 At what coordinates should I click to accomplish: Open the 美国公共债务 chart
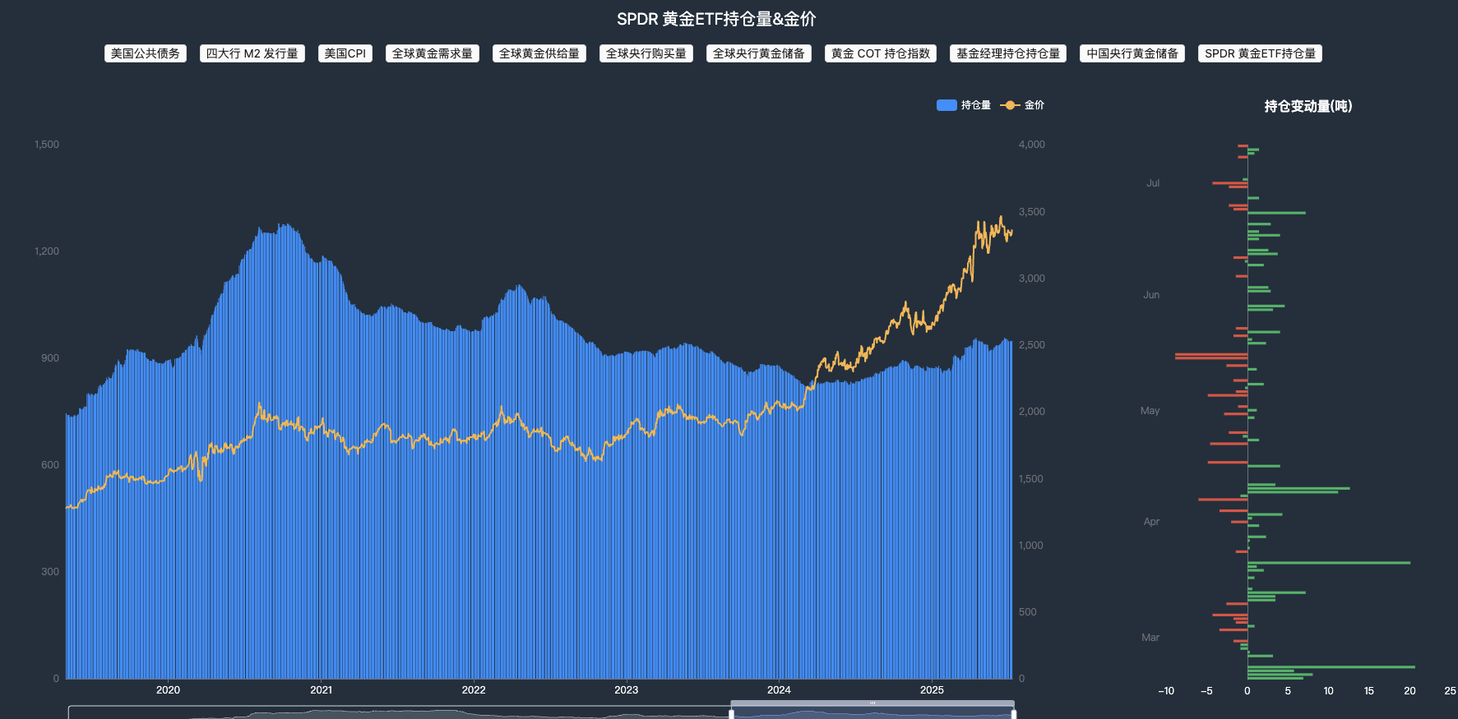coord(146,53)
